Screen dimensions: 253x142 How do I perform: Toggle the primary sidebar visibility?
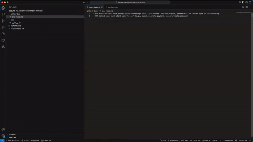(243, 2)
